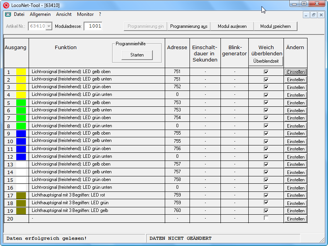Minimize the LocoNet-Tool main window
Screen dimensions: 328x246
pyautogui.click(x=294, y=3)
